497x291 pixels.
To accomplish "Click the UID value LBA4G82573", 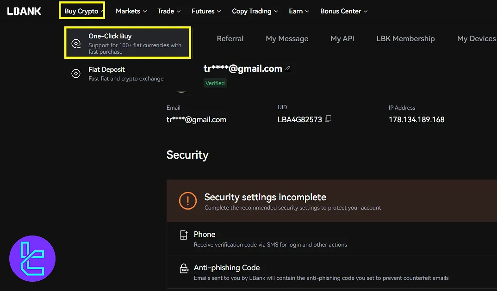I will point(299,119).
